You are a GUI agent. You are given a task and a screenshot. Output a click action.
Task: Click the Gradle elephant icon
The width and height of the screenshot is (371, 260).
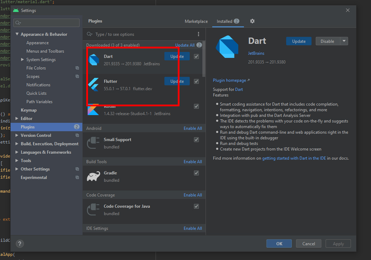(94, 176)
